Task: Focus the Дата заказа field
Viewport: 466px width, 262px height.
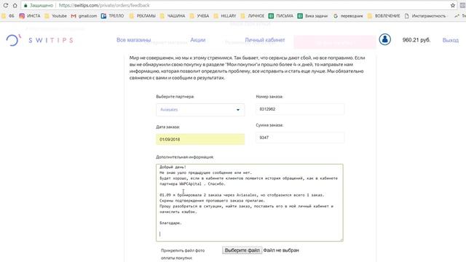Action: [x=200, y=139]
